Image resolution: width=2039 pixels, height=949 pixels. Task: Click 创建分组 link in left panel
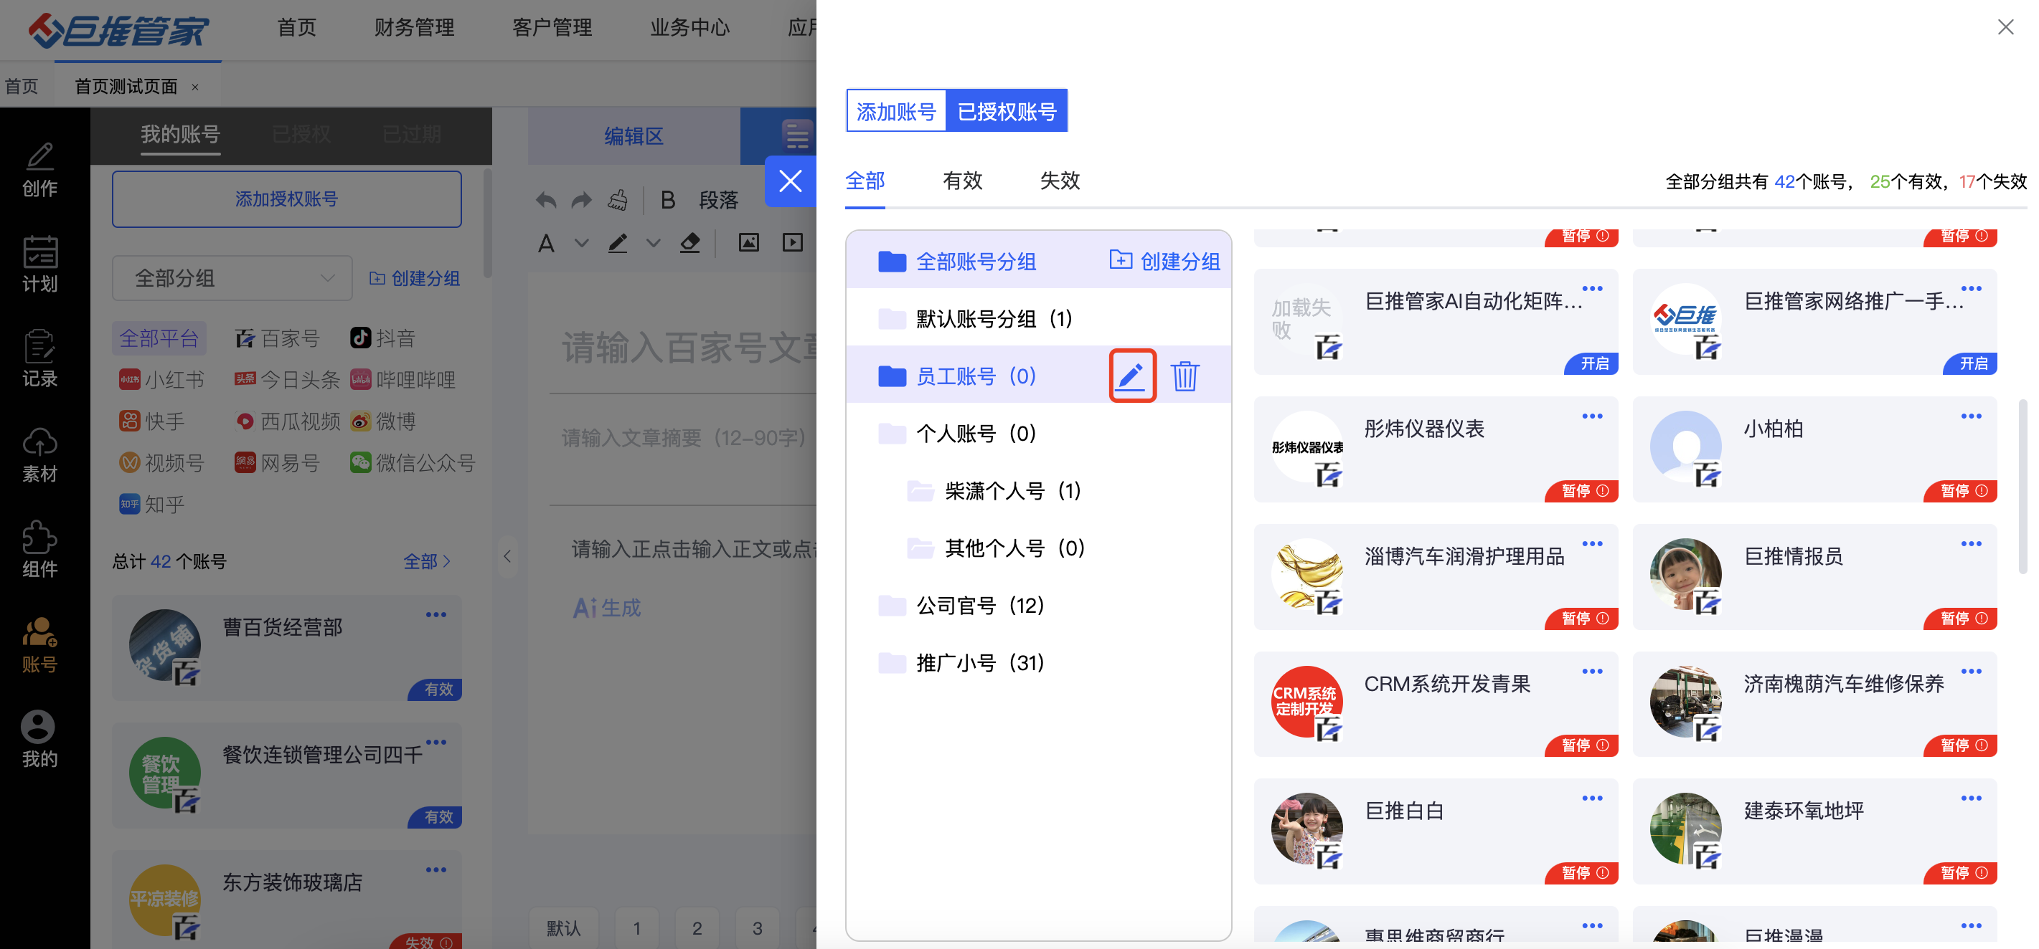[x=415, y=278]
